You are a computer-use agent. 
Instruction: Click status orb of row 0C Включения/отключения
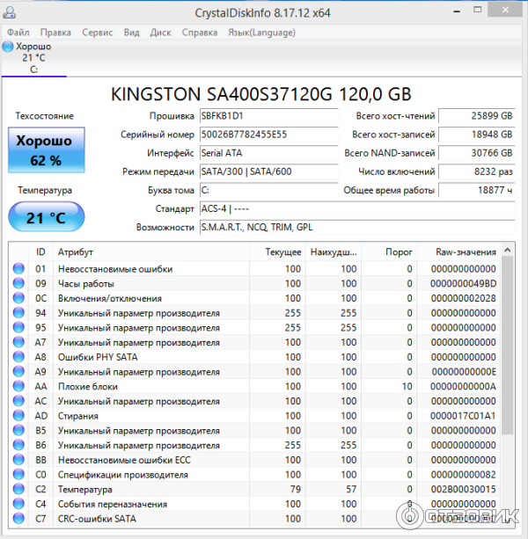click(x=18, y=298)
